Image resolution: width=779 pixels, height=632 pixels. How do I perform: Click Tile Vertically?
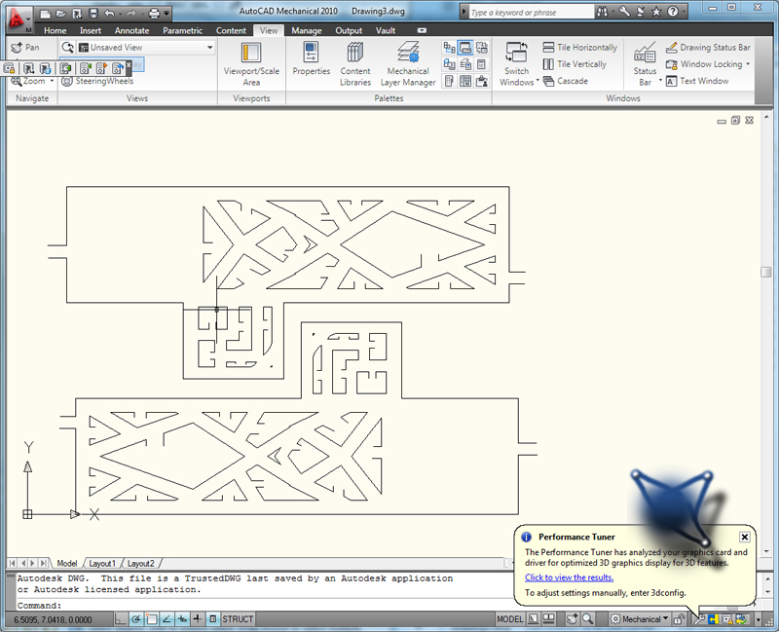point(575,64)
